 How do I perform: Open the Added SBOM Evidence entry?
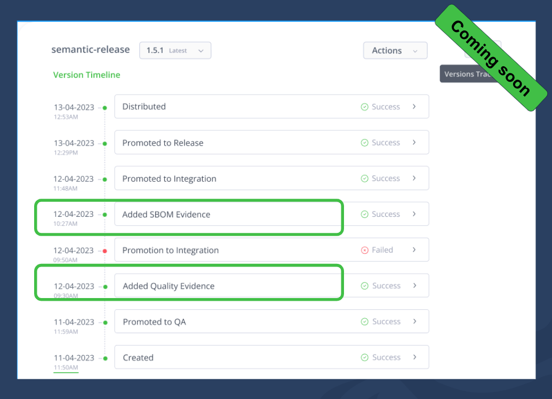click(x=271, y=214)
